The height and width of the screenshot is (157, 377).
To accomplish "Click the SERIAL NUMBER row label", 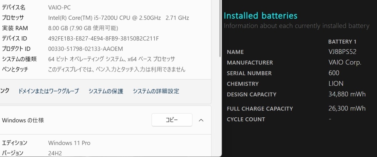I will click(249, 73).
